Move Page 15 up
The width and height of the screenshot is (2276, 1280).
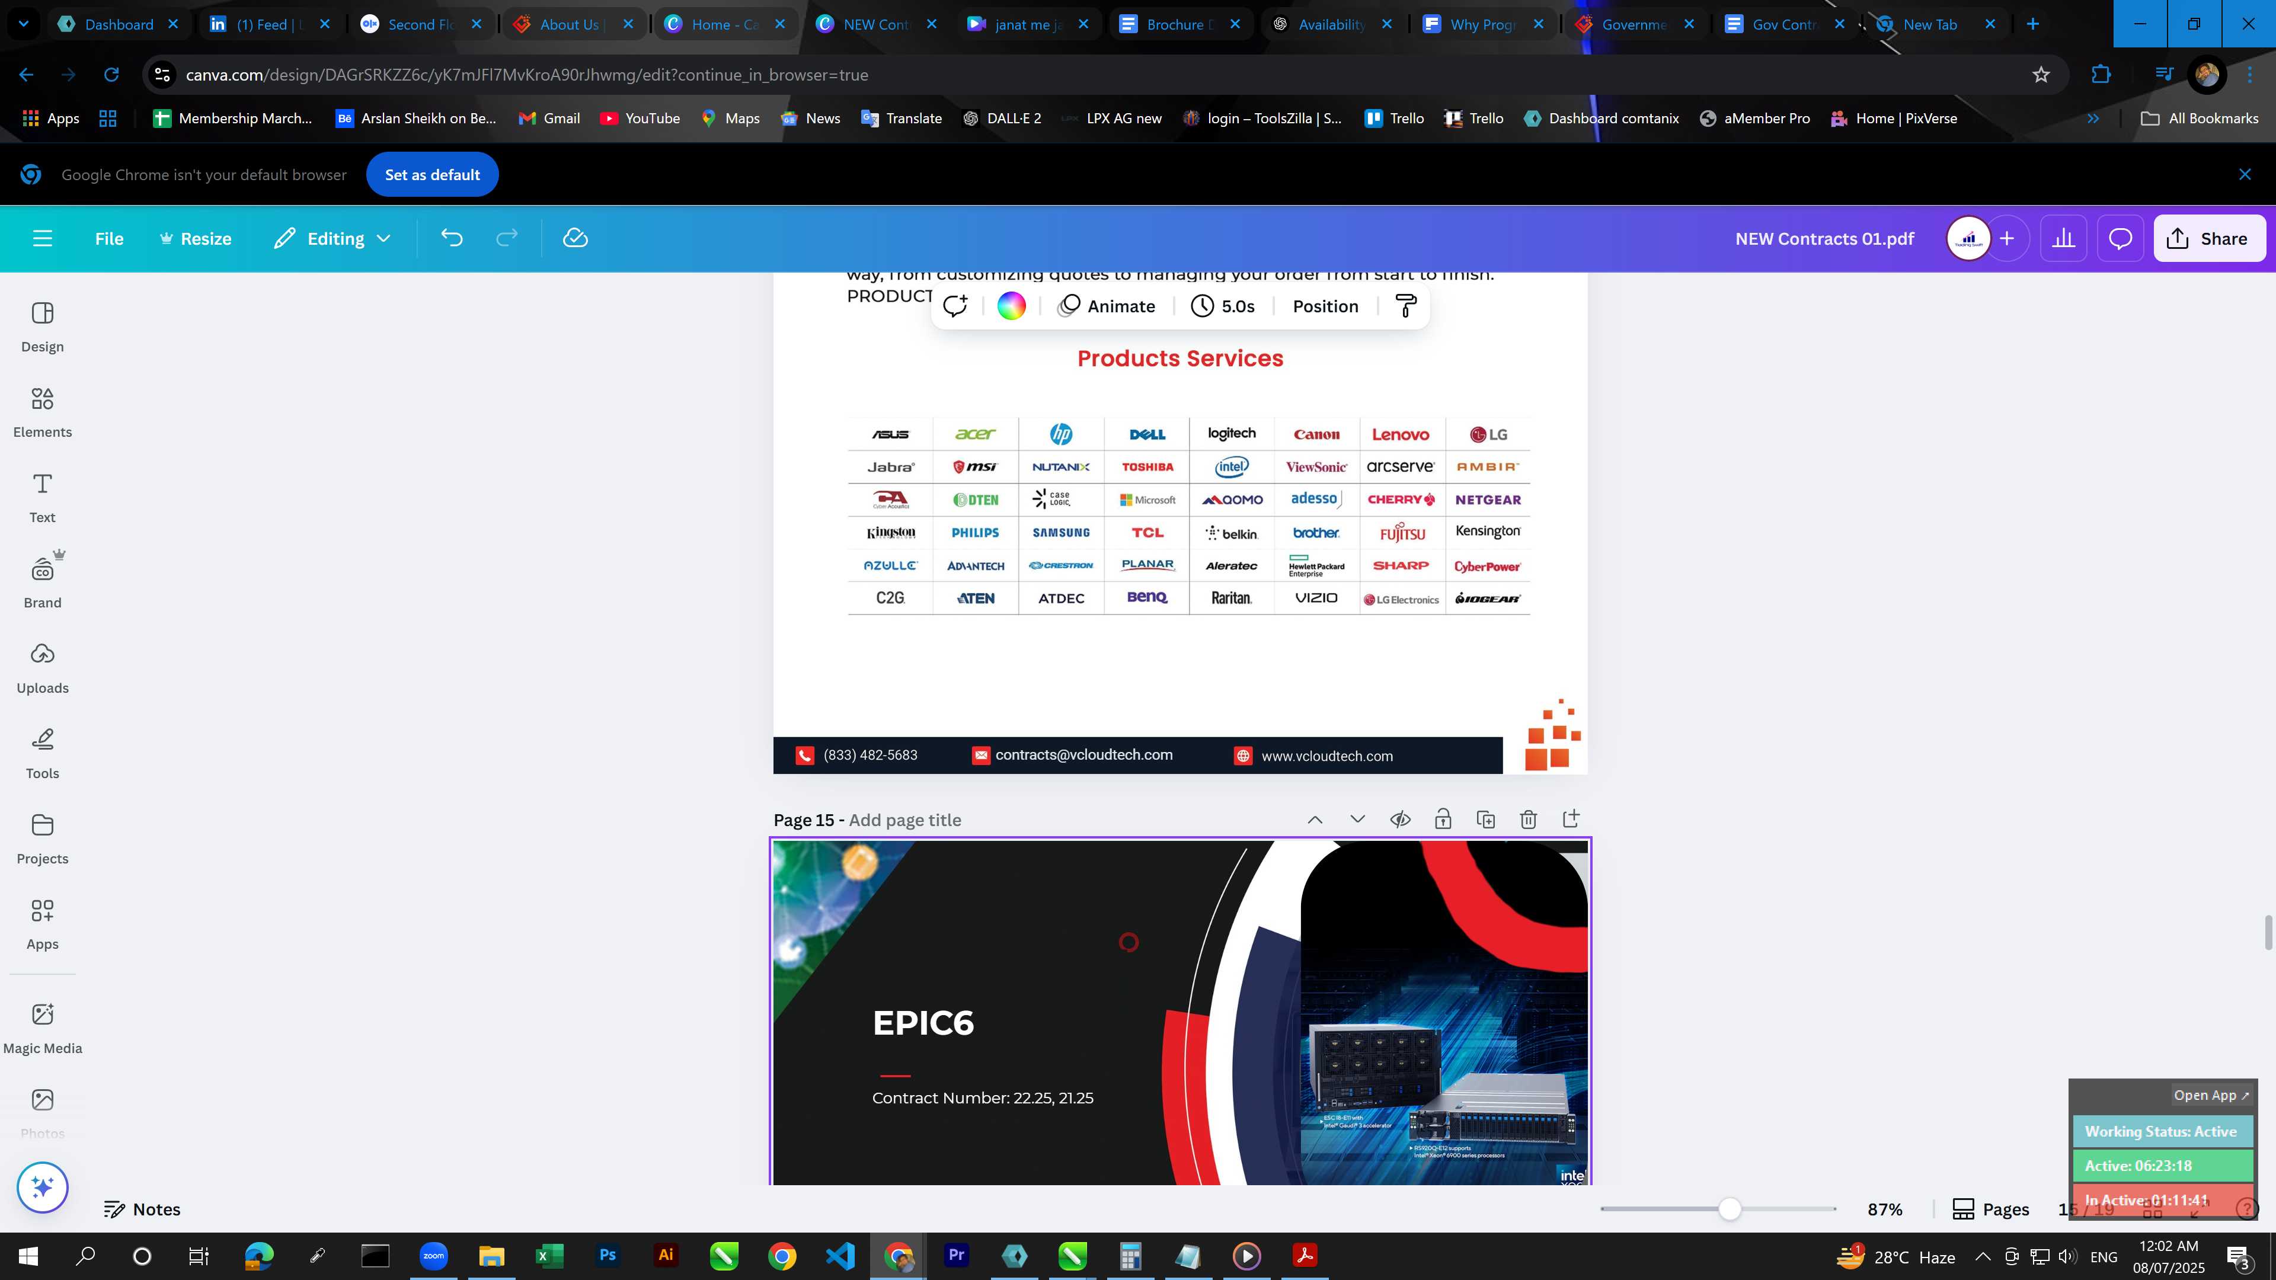(x=1315, y=820)
